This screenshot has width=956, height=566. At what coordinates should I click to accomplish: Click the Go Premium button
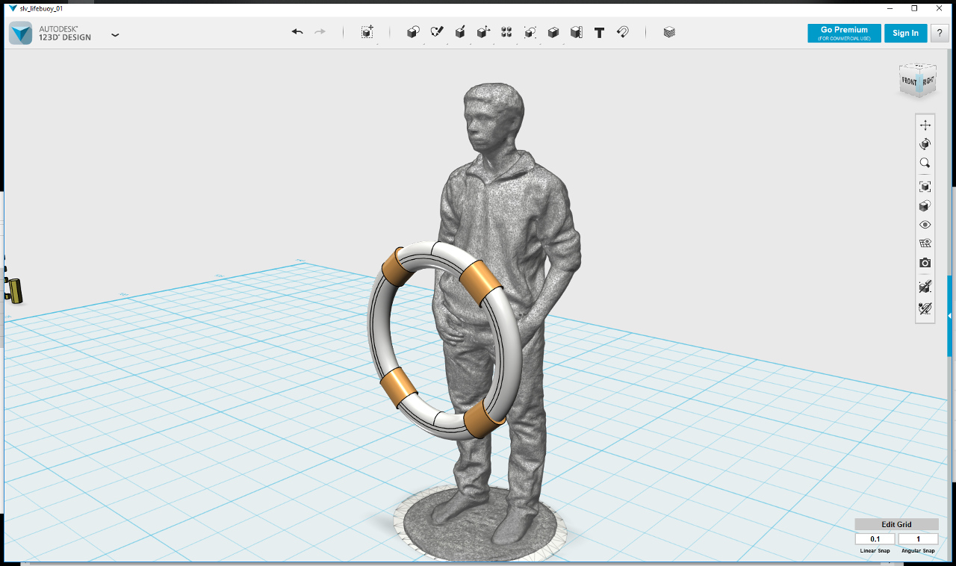tap(844, 33)
